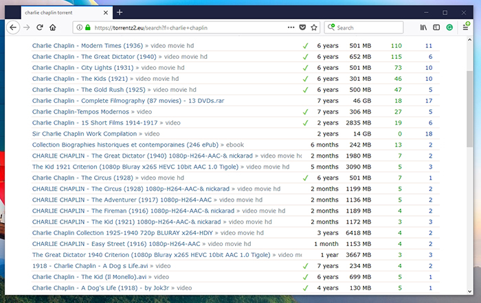Open Charlie Chaplin-Tempos Modernos link
This screenshot has width=481, height=303.
[x=80, y=112]
